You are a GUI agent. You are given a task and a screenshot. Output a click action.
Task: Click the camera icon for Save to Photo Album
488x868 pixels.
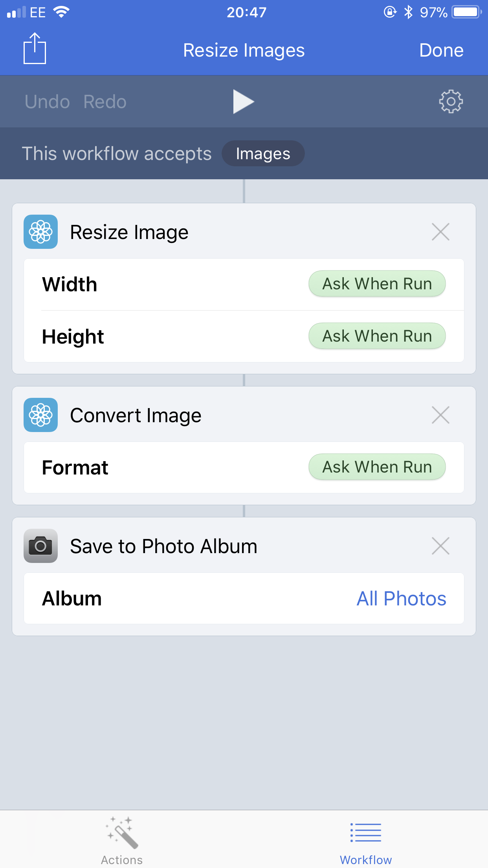41,546
